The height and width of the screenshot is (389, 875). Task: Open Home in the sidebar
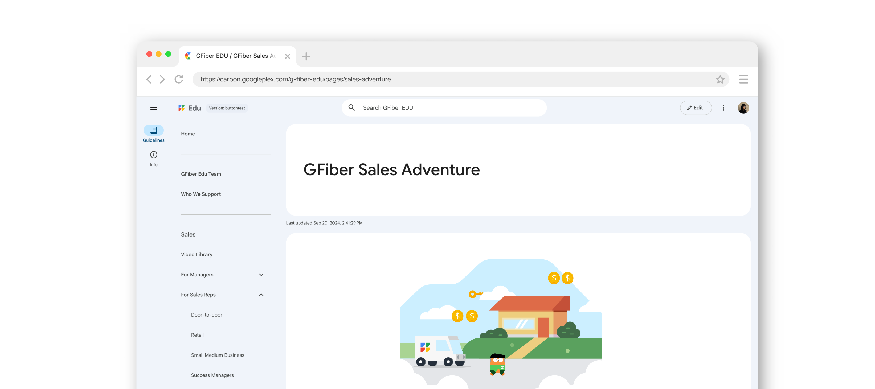coord(188,134)
